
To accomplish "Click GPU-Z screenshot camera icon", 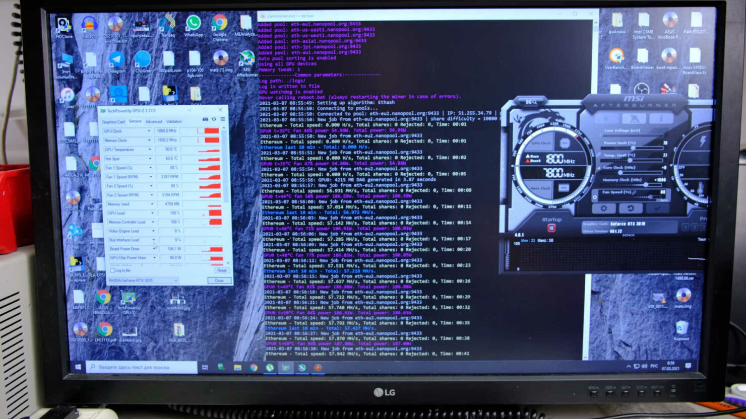I will [205, 119].
